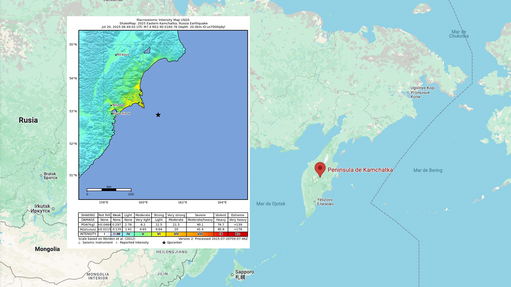
Task: Click the Yelizovo label on ShakeMap
Action: pyautogui.click(x=118, y=105)
